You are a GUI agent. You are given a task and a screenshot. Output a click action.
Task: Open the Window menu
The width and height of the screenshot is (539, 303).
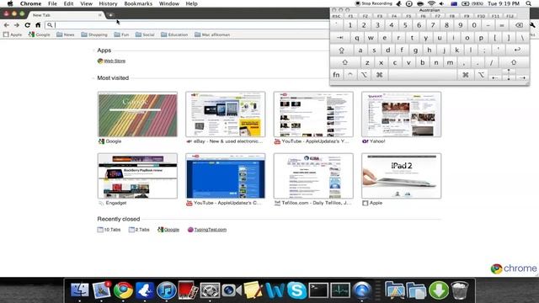click(168, 3)
